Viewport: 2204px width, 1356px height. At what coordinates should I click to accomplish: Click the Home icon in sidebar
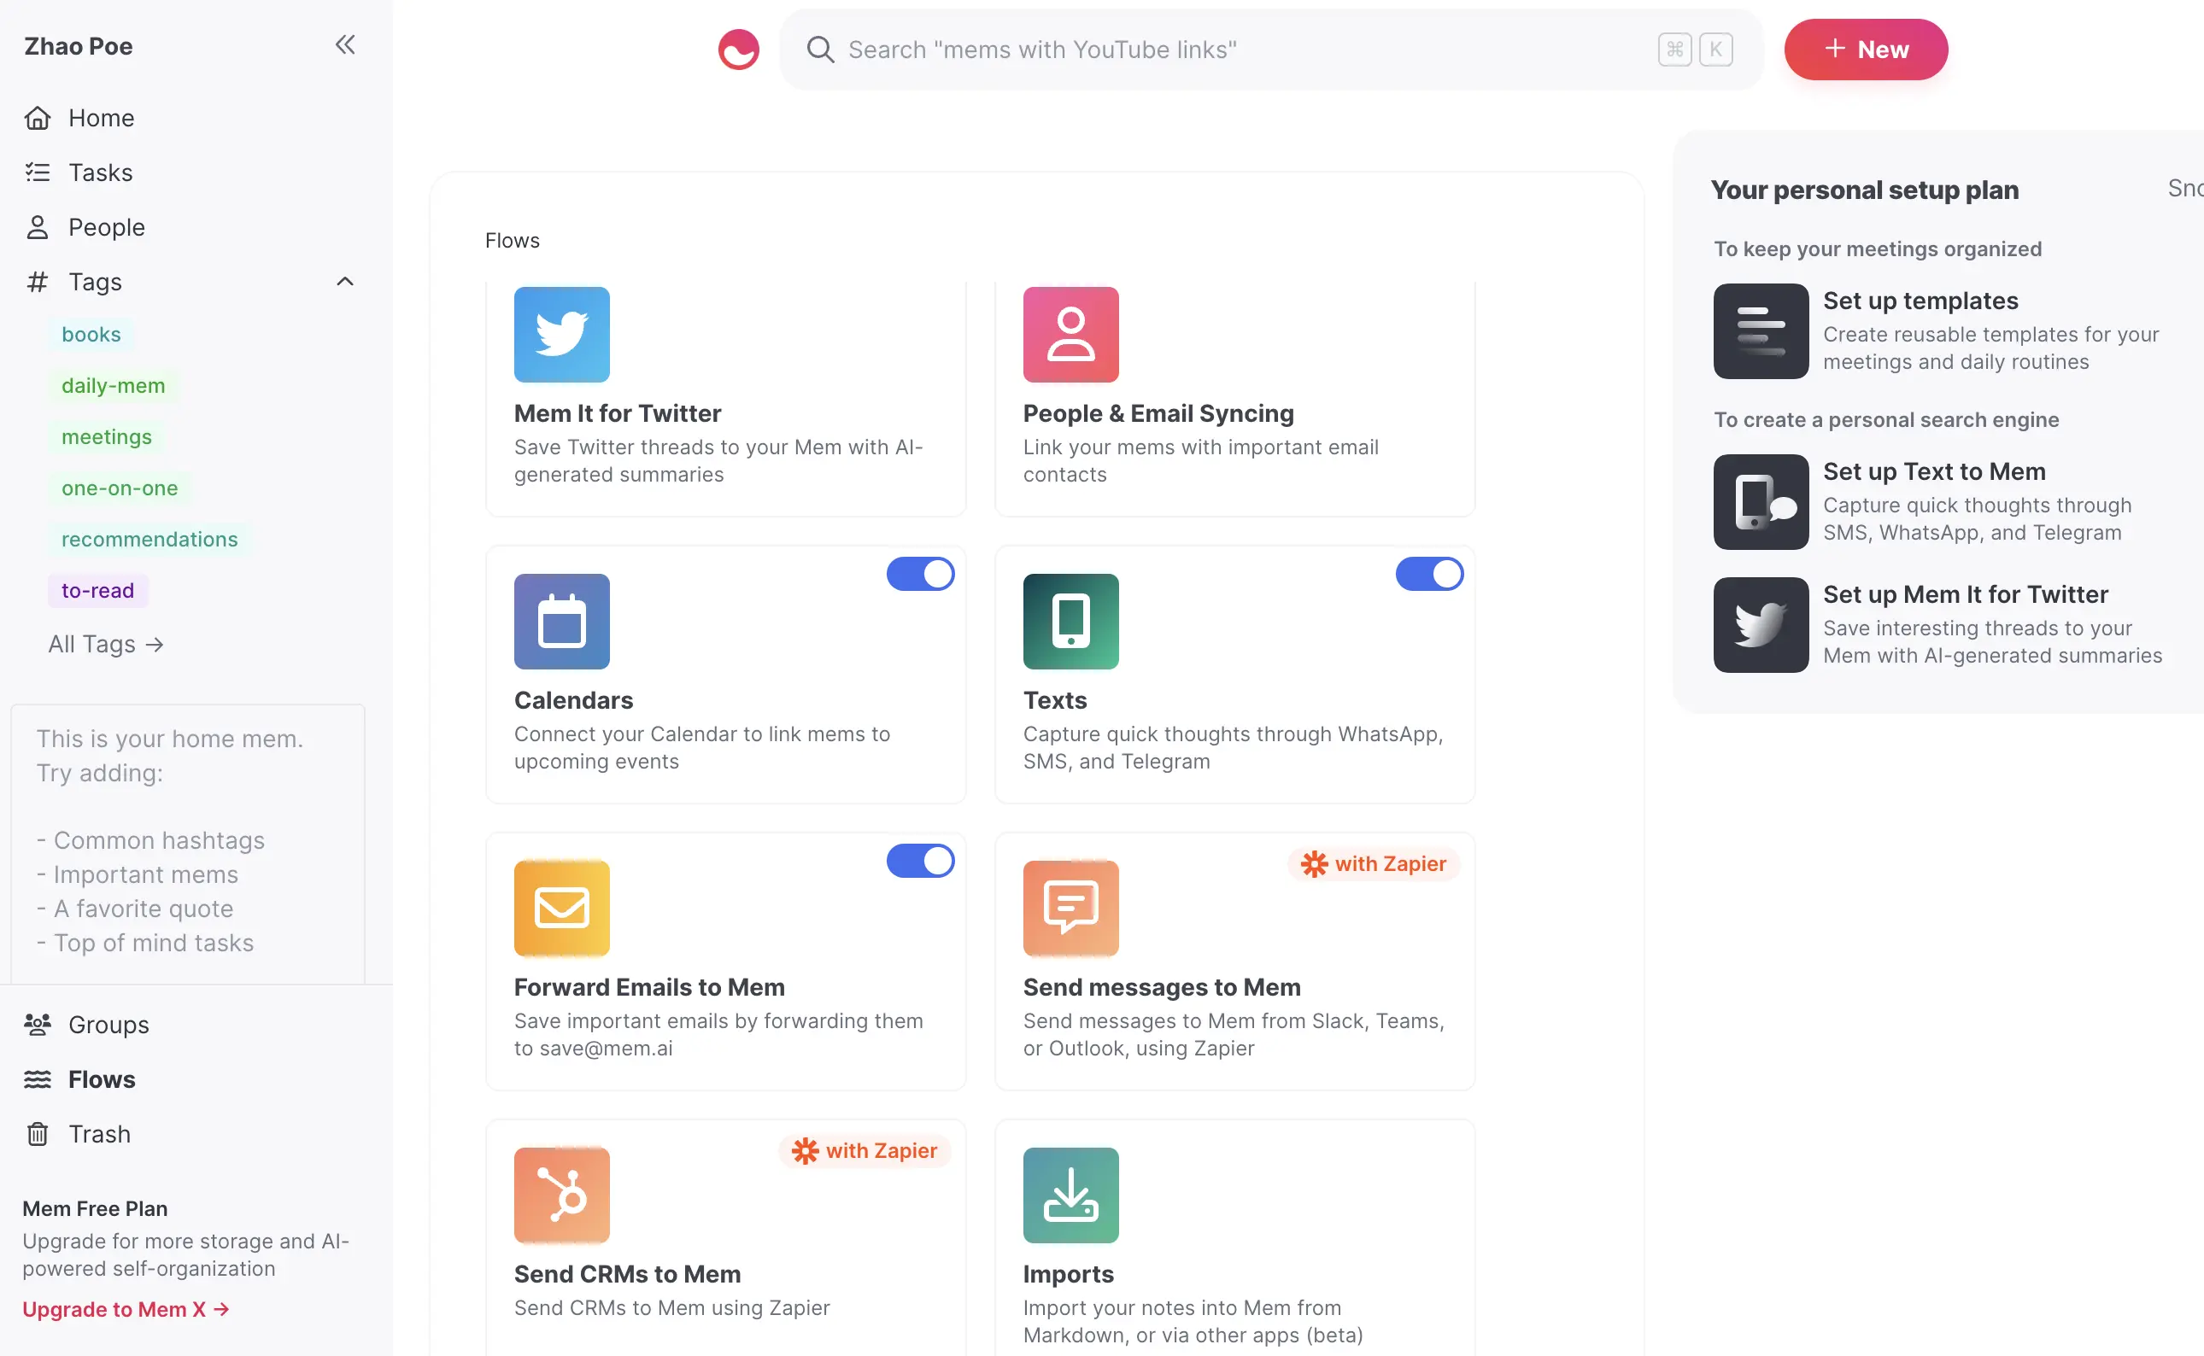click(x=37, y=118)
